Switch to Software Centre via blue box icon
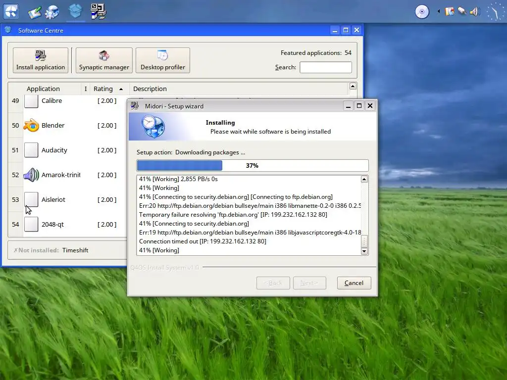Viewport: 507px width, 380px height. click(x=75, y=11)
